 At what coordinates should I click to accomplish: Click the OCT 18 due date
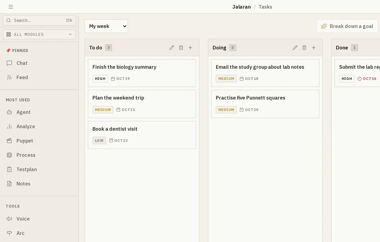[249, 79]
